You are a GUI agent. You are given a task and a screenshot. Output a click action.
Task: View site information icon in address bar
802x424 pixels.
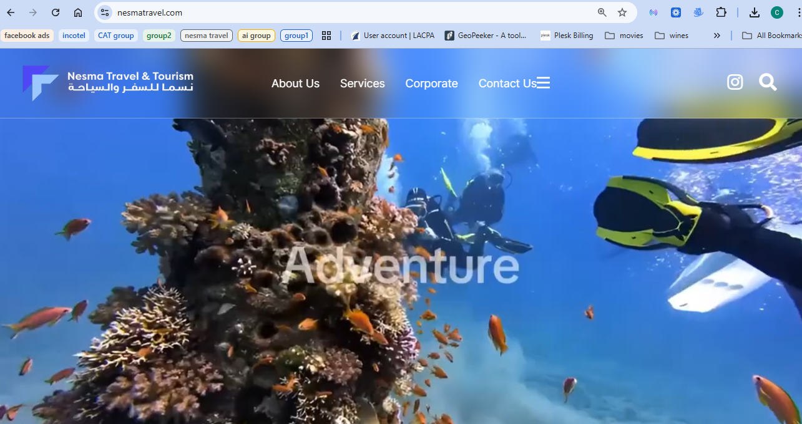click(105, 12)
